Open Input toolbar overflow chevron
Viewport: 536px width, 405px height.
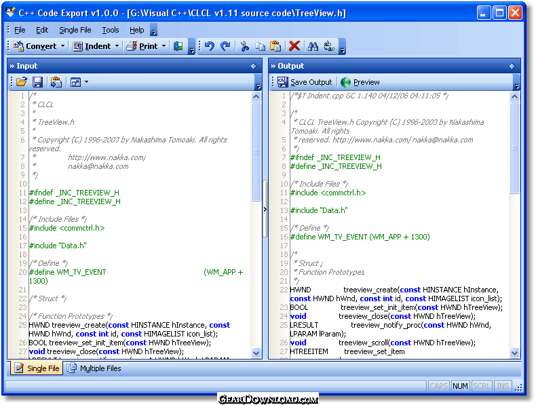pyautogui.click(x=259, y=83)
